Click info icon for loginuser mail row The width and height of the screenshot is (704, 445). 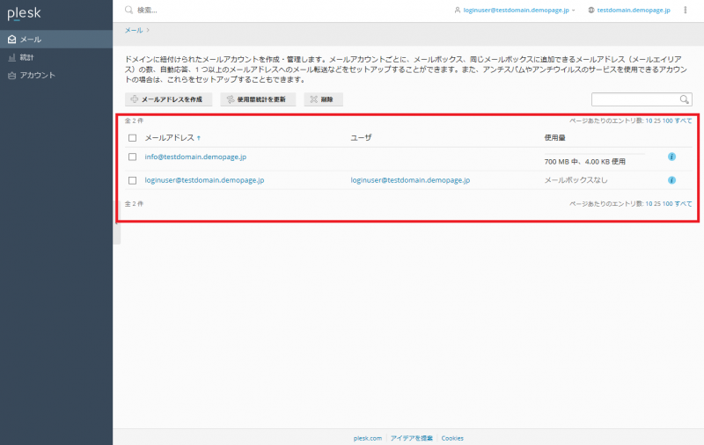tap(671, 180)
